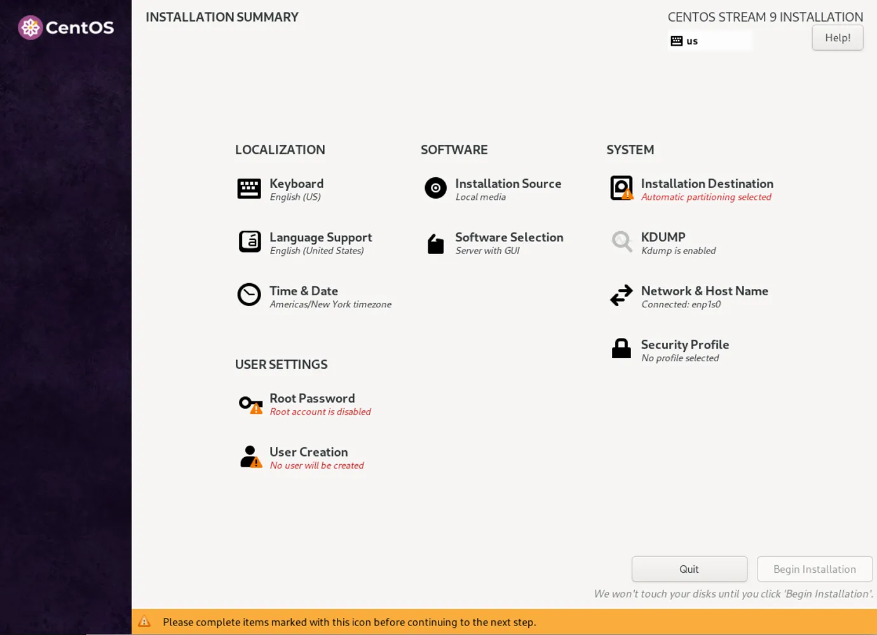Click the SOFTWARE section heading
This screenshot has height=635, width=877.
tap(454, 150)
